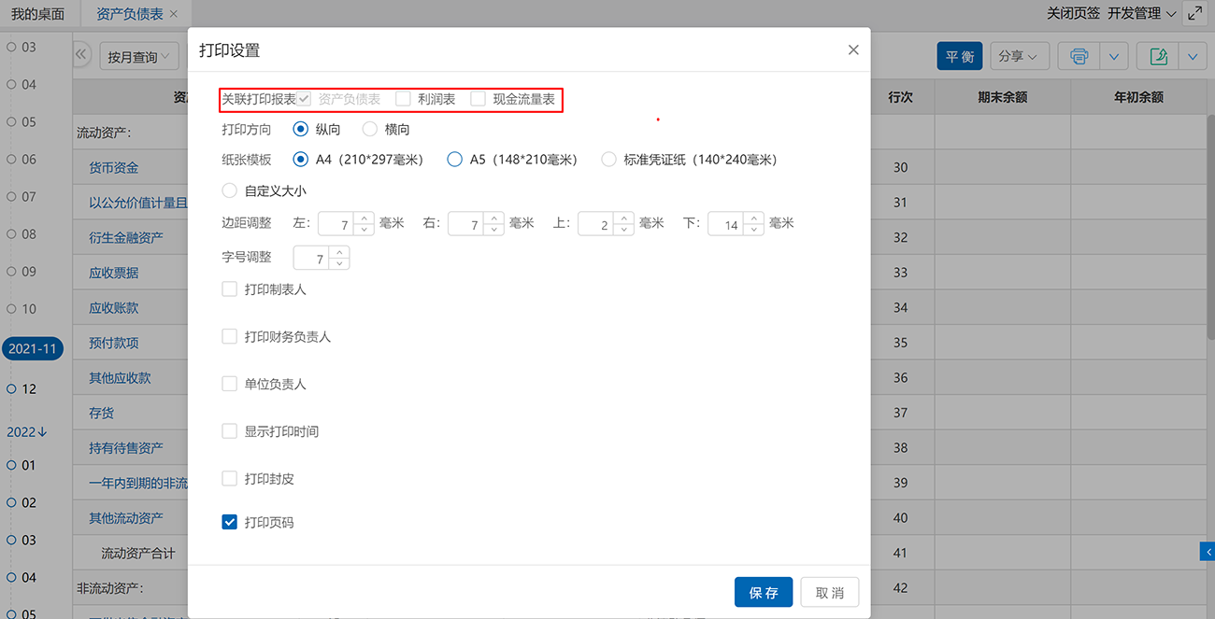The image size is (1215, 619).
Task: Expand the 分享 dropdown
Action: point(1018,56)
